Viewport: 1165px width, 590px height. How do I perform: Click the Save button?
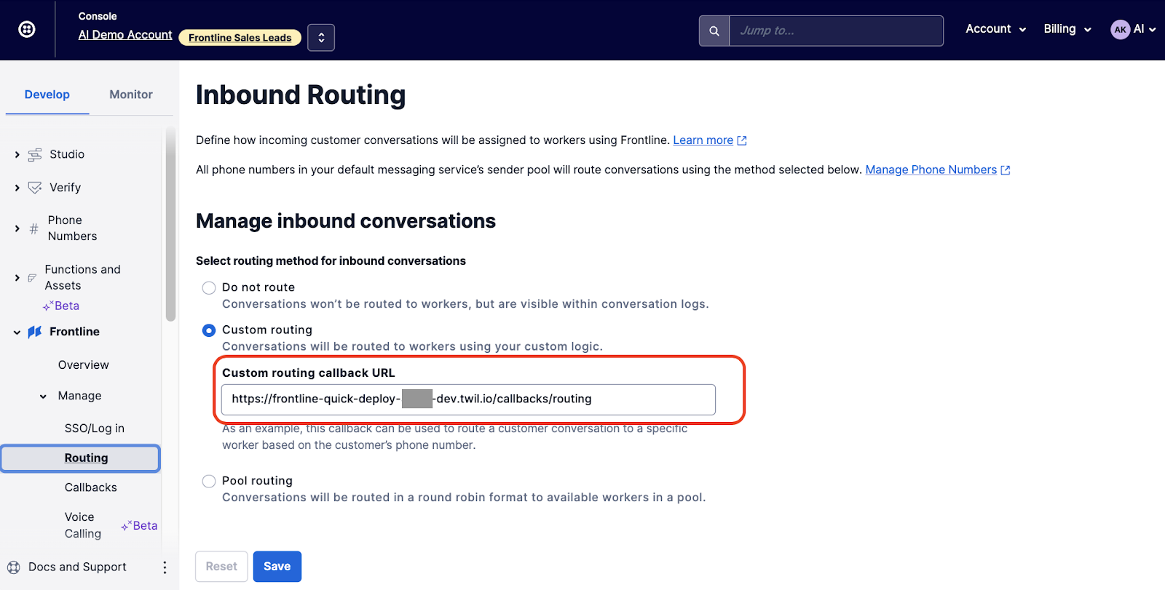(277, 567)
